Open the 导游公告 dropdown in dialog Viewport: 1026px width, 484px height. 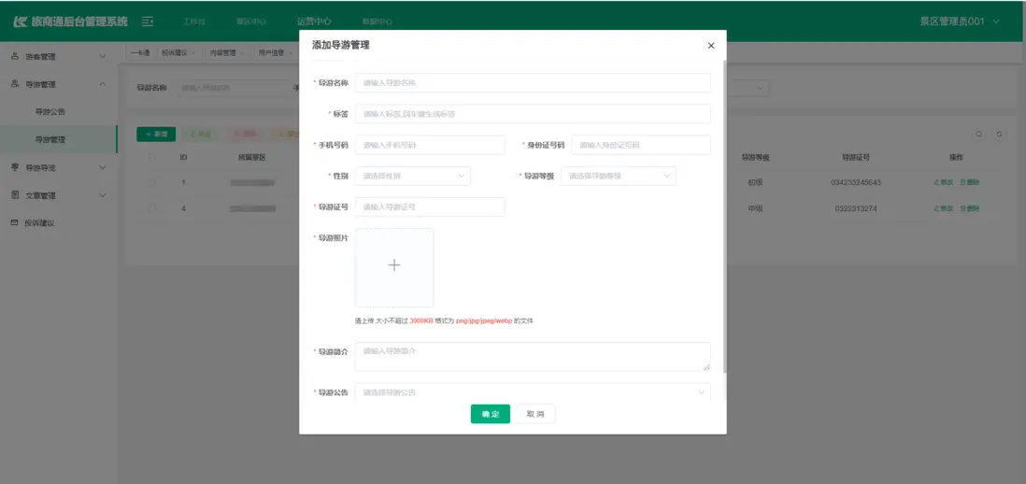click(533, 392)
